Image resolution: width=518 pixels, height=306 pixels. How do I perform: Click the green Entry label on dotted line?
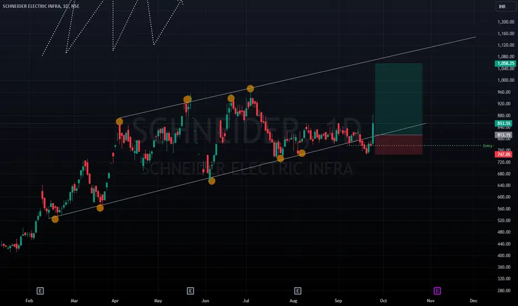487,146
